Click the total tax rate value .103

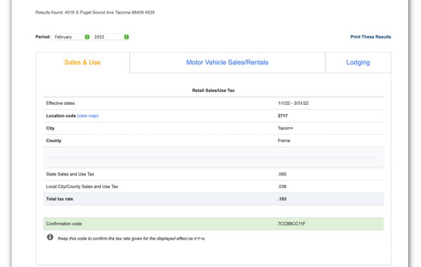point(282,200)
